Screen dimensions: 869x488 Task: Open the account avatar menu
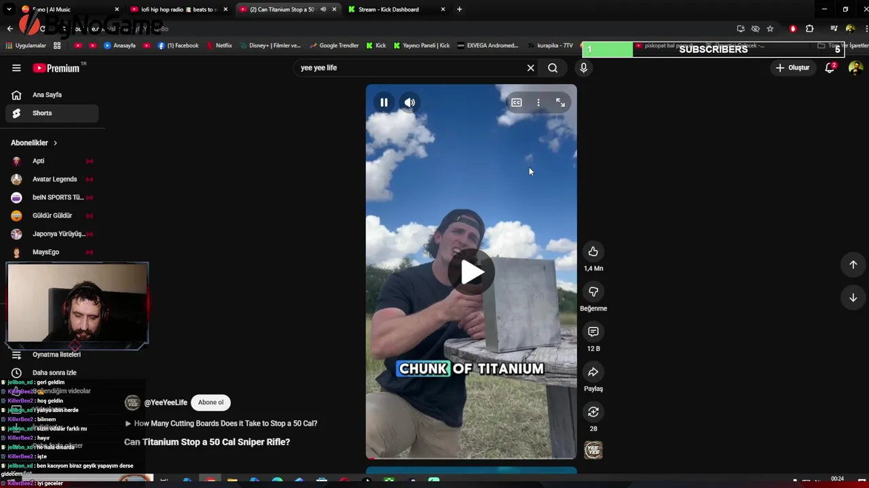tap(855, 68)
